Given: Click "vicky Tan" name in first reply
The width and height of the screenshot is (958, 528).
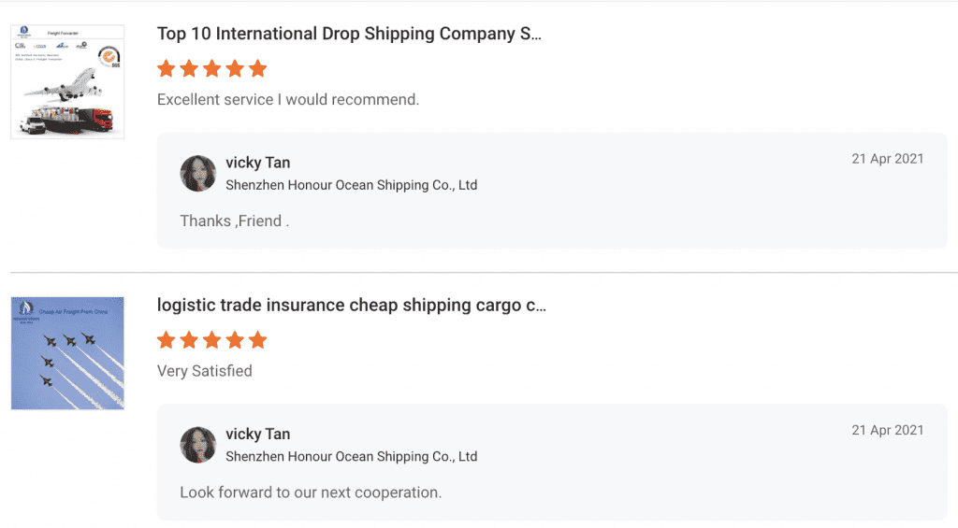Looking at the screenshot, I should 258,163.
